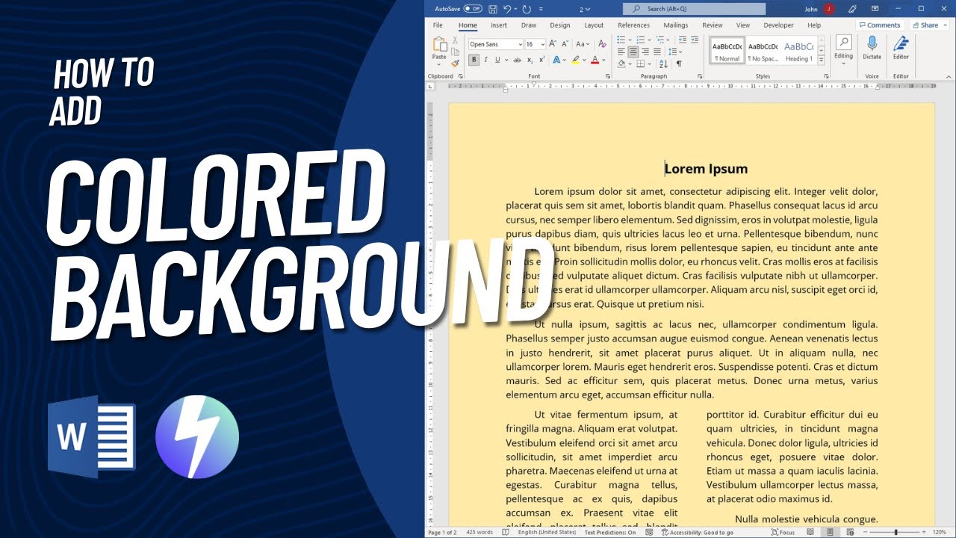Open Text Effects and Typography
956x538 pixels.
(555, 60)
